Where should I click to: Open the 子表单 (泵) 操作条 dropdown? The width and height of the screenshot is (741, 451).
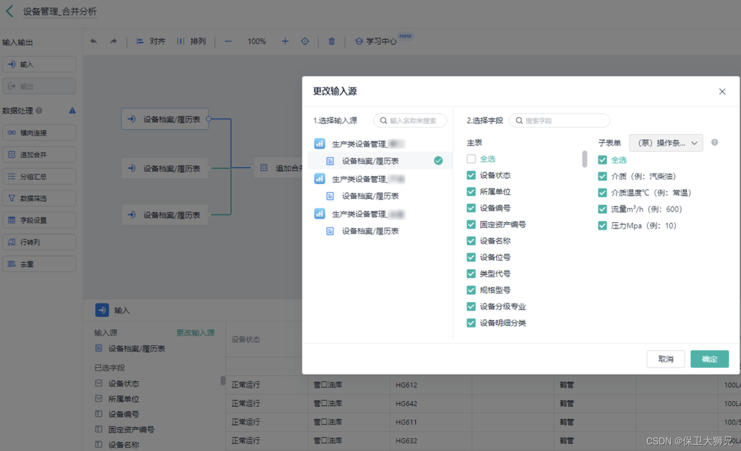pyautogui.click(x=666, y=143)
